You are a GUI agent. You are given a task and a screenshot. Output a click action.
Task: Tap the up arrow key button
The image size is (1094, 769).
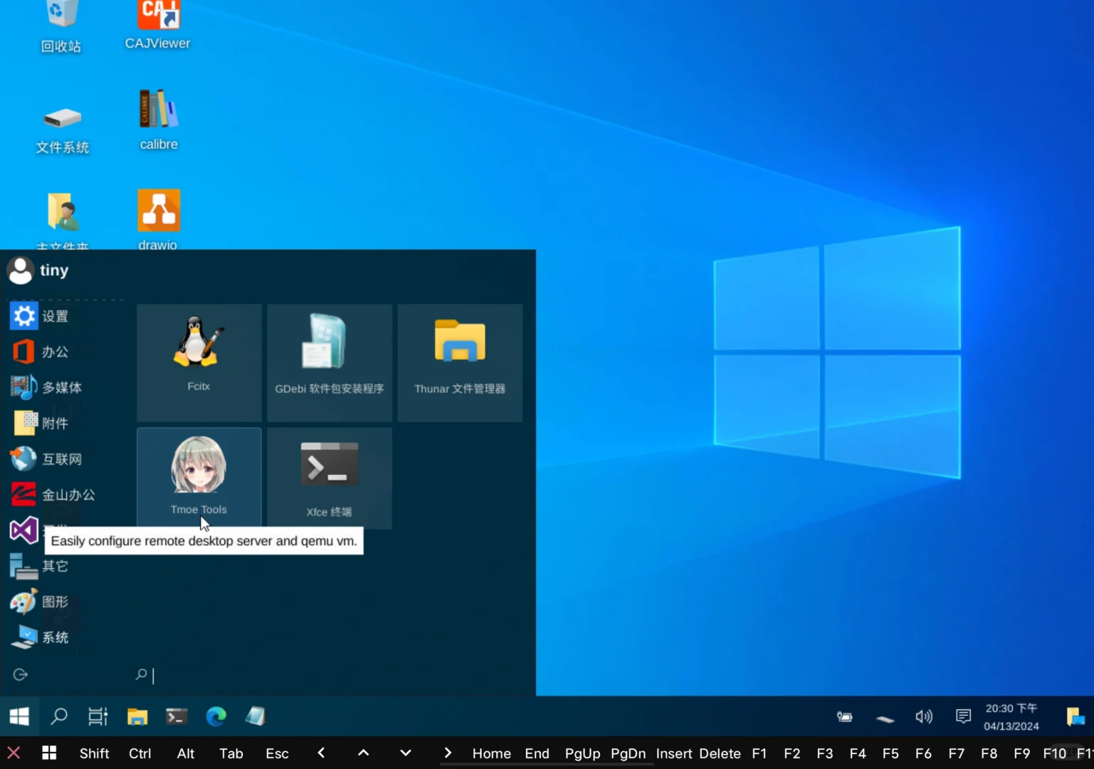point(363,753)
